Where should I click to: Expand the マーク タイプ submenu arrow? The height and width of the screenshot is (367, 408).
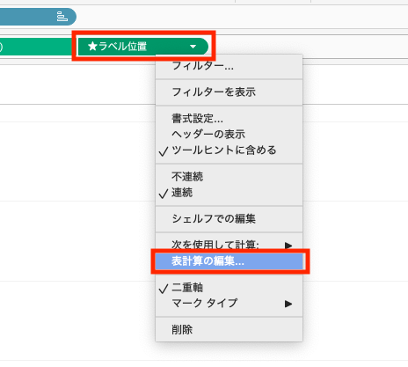point(288,304)
